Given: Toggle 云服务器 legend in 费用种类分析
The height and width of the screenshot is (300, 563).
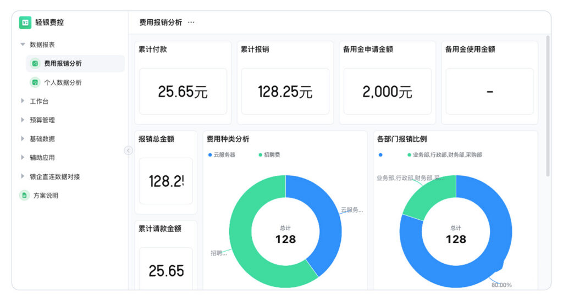Looking at the screenshot, I should (x=222, y=155).
